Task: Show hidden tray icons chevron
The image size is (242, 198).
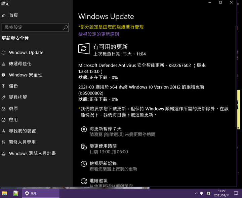Action: click(x=196, y=193)
